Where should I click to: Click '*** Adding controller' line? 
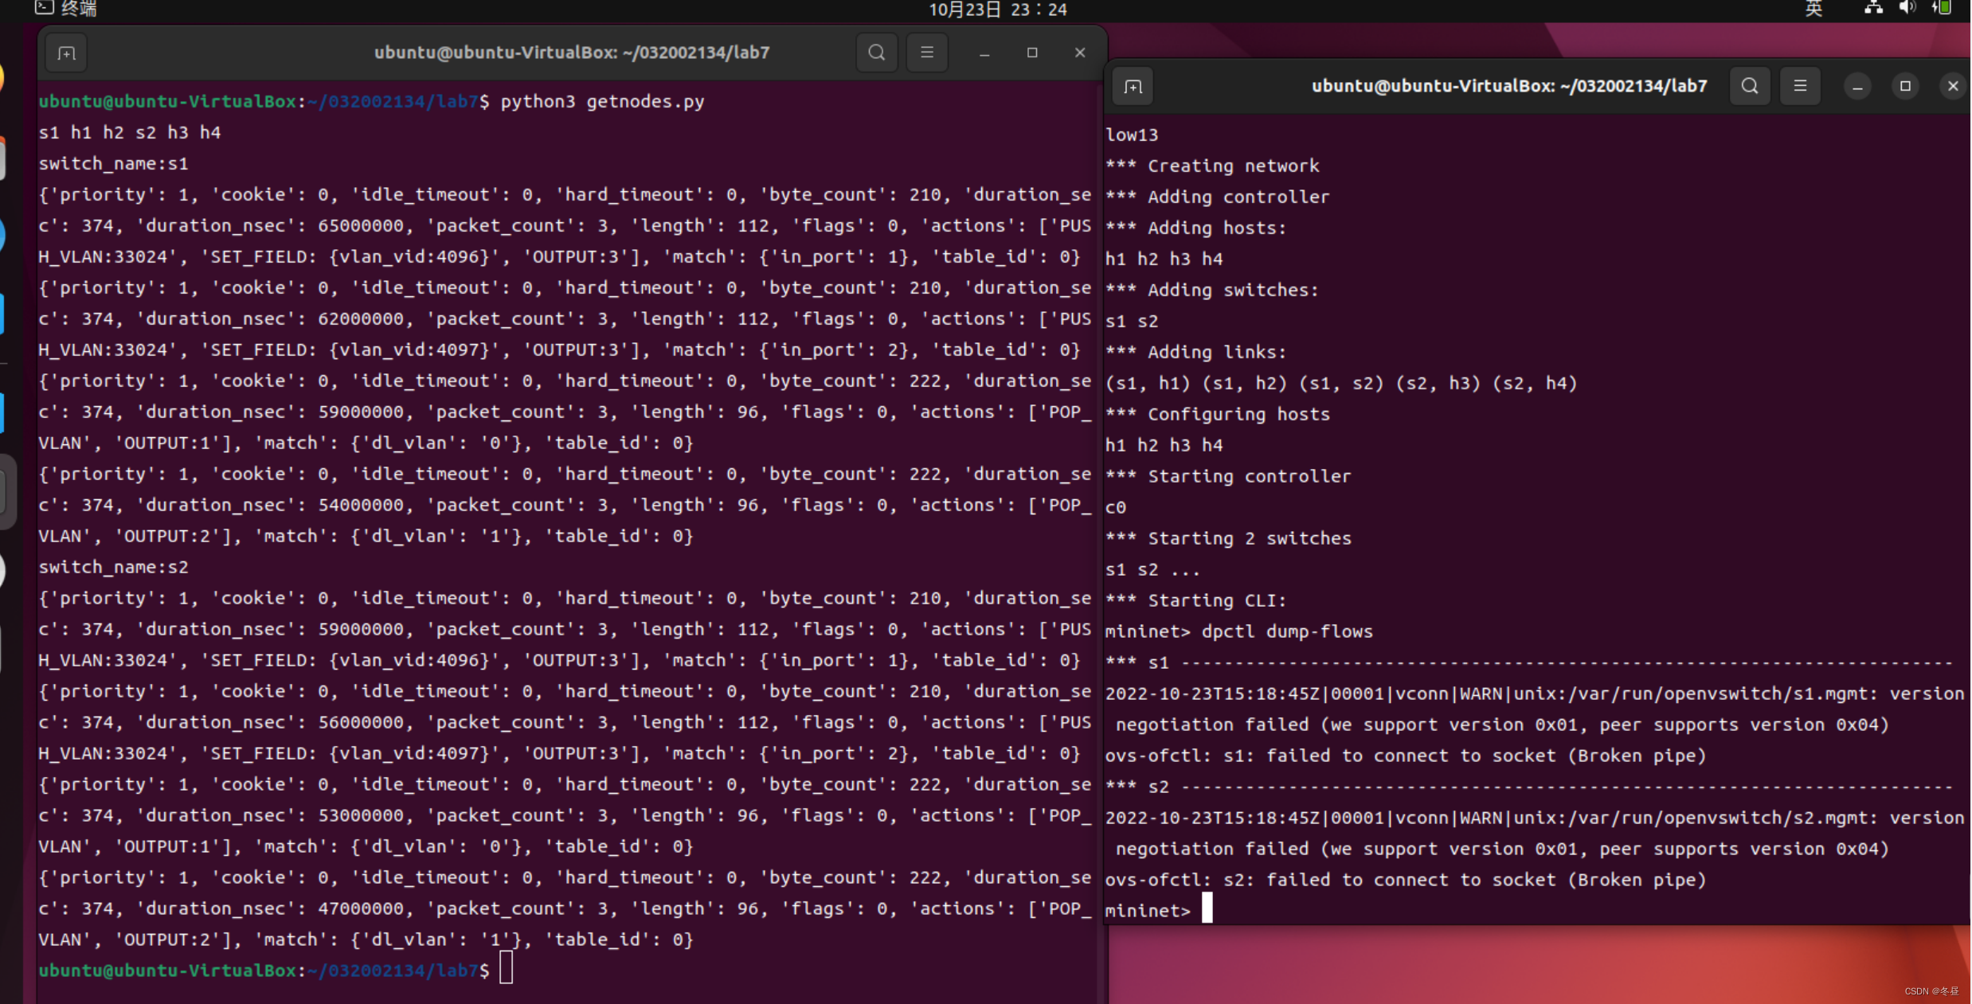(x=1217, y=197)
